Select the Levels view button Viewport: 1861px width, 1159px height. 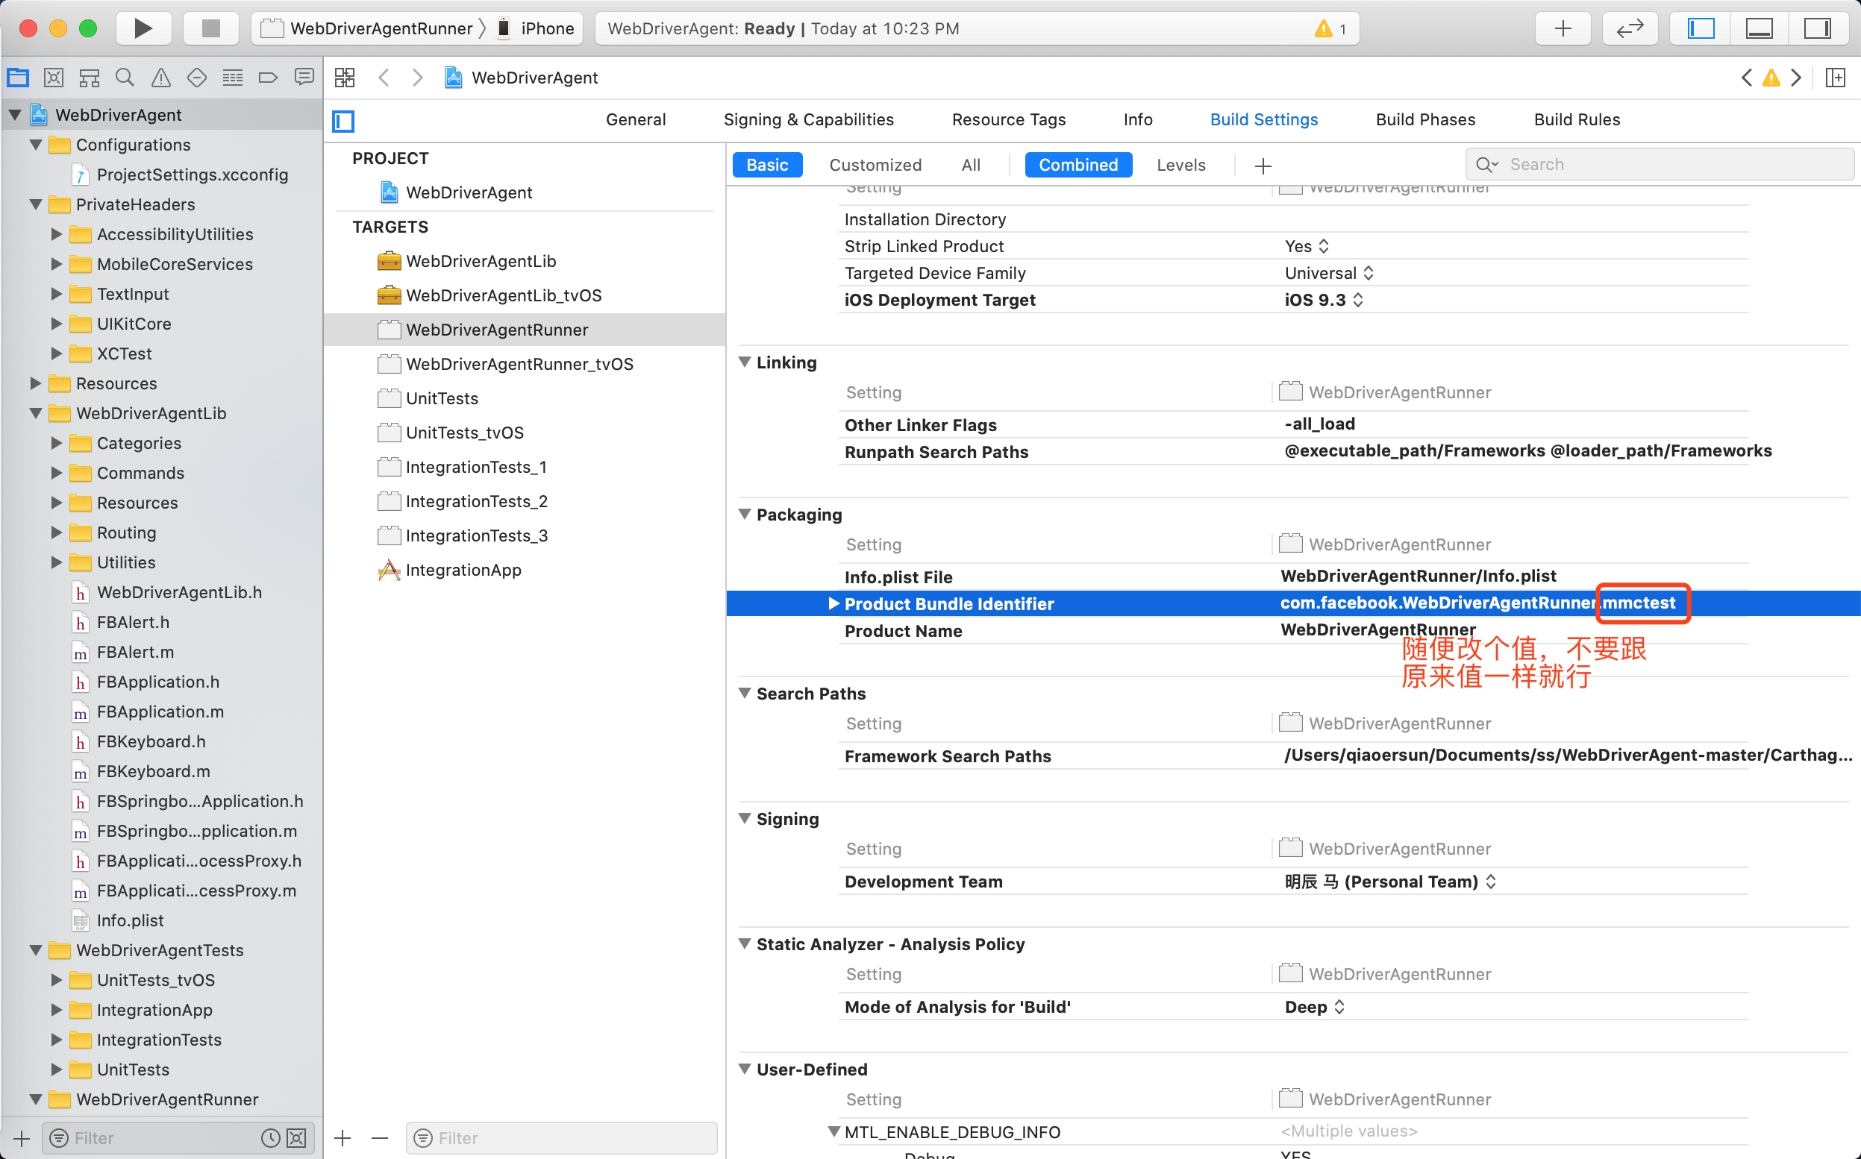(1180, 165)
